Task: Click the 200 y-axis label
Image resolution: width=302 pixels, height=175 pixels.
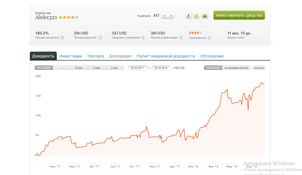Action: [38, 76]
